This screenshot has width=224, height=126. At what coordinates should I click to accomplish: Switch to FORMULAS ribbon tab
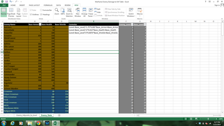pos(48,5)
